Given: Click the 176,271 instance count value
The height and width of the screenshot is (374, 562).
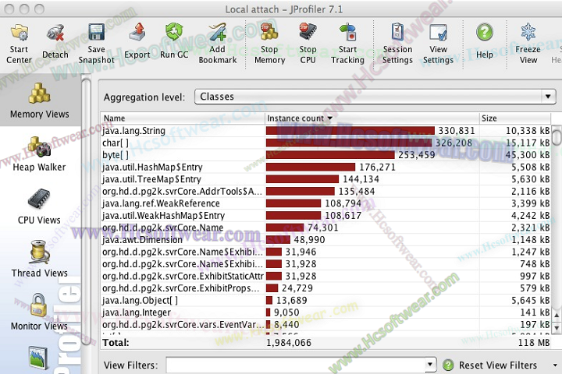Looking at the screenshot, I should tap(377, 168).
